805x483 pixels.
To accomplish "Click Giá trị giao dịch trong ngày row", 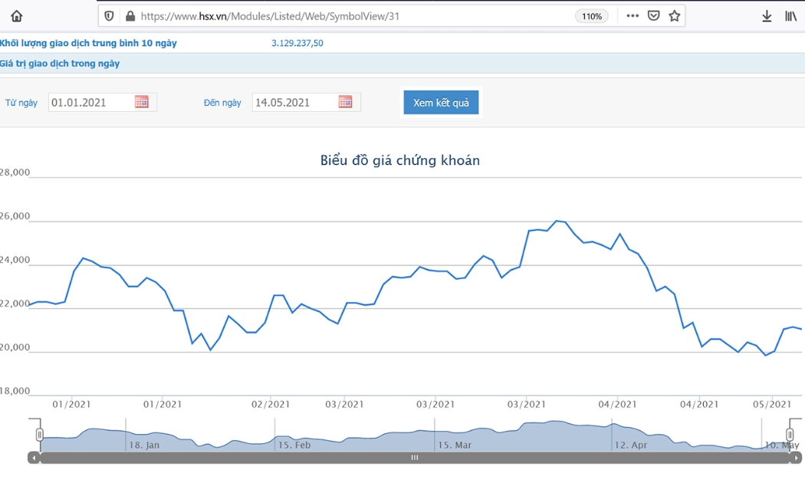I will click(402, 64).
